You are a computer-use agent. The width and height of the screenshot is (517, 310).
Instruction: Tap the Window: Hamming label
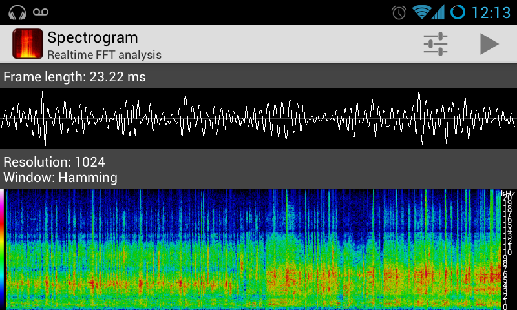coord(60,178)
